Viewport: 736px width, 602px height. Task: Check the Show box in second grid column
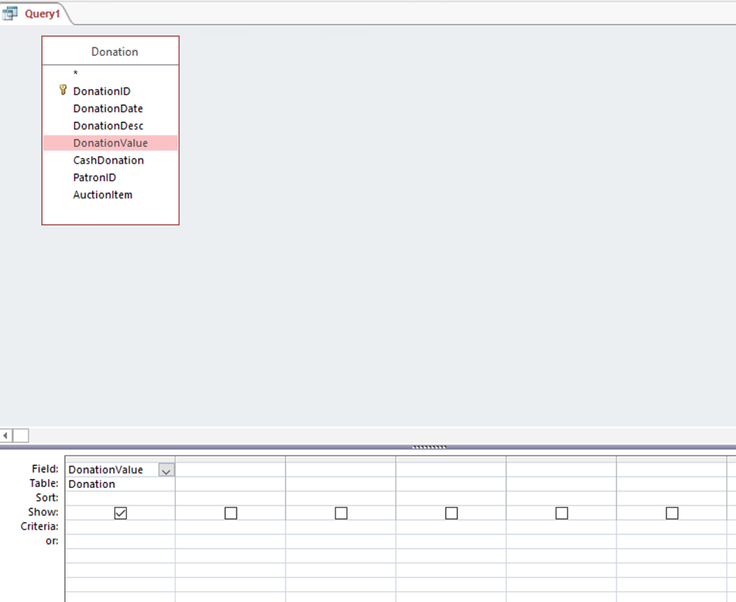pyautogui.click(x=231, y=514)
